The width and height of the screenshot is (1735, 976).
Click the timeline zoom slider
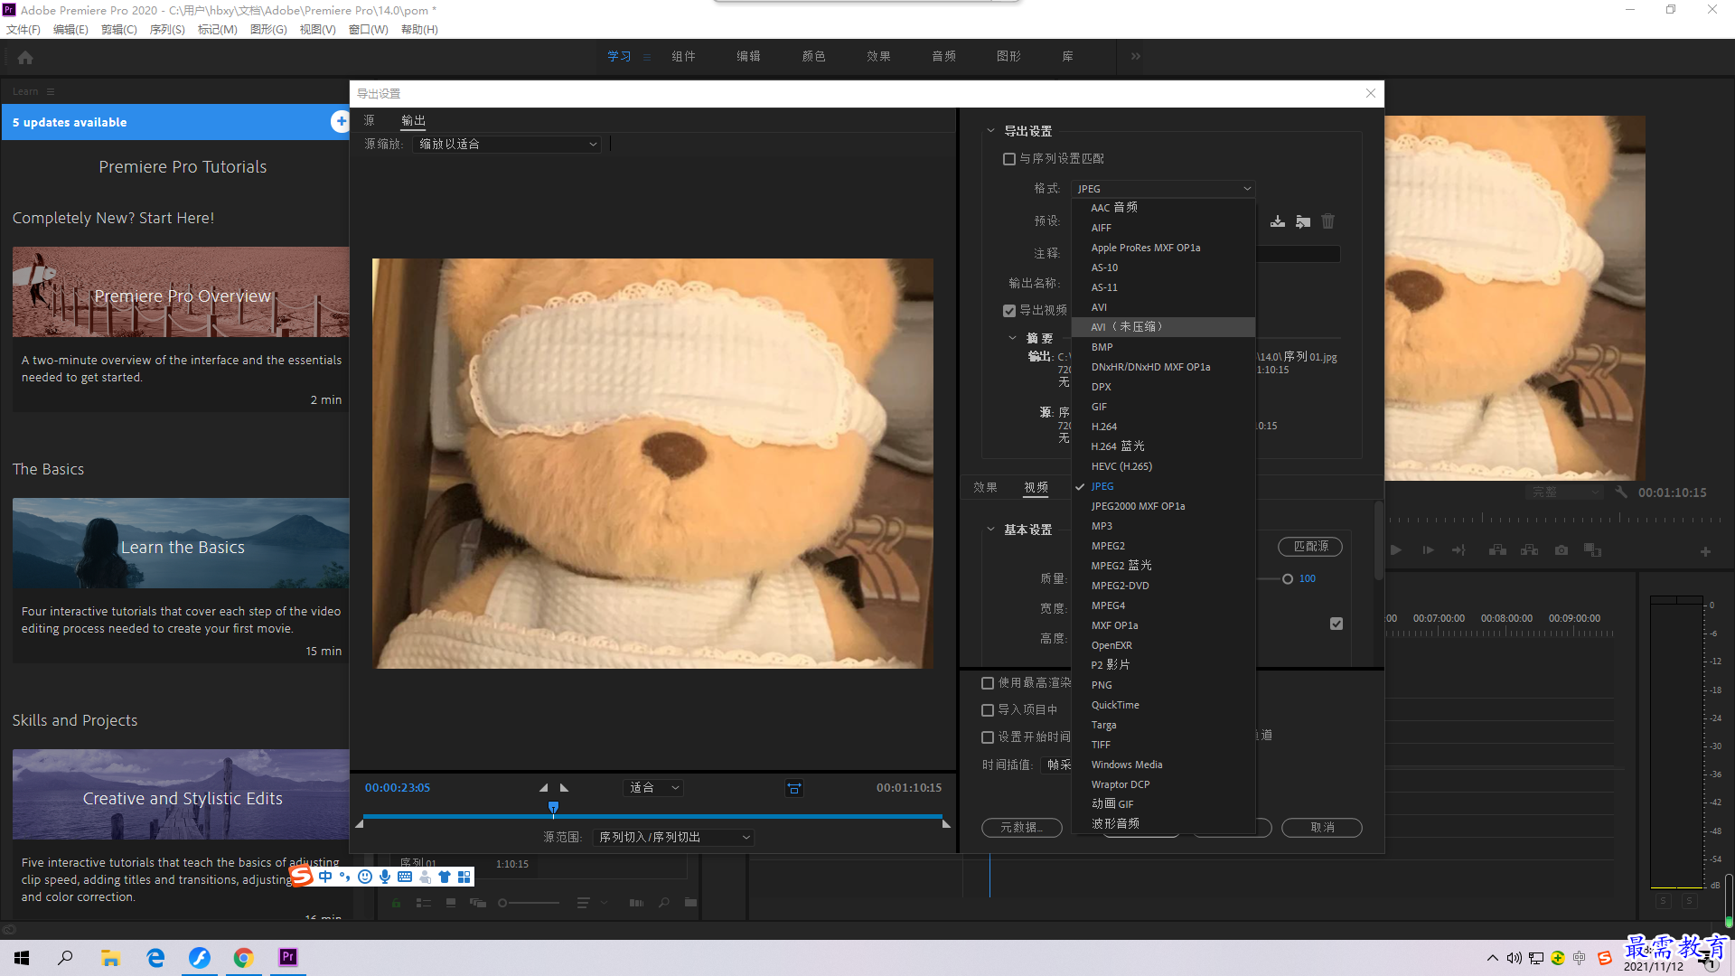(530, 903)
